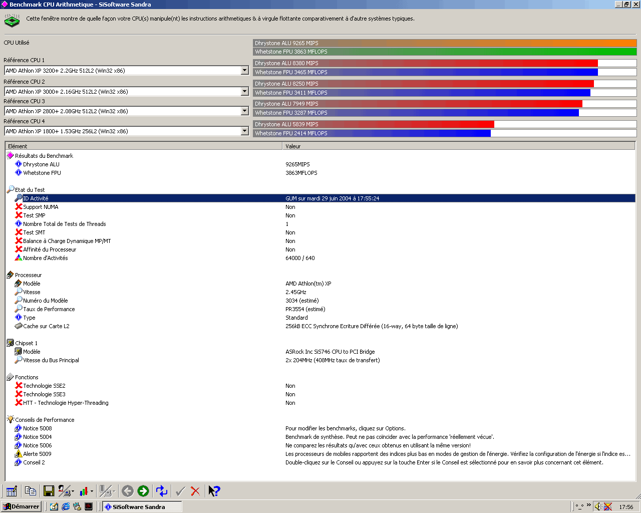Screen dimensions: 641x513
Task: Click the blue refresh arrows icon
Action: (162, 491)
